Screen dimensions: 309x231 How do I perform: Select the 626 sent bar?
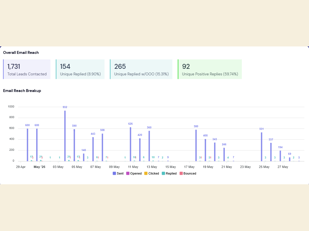tap(130, 144)
